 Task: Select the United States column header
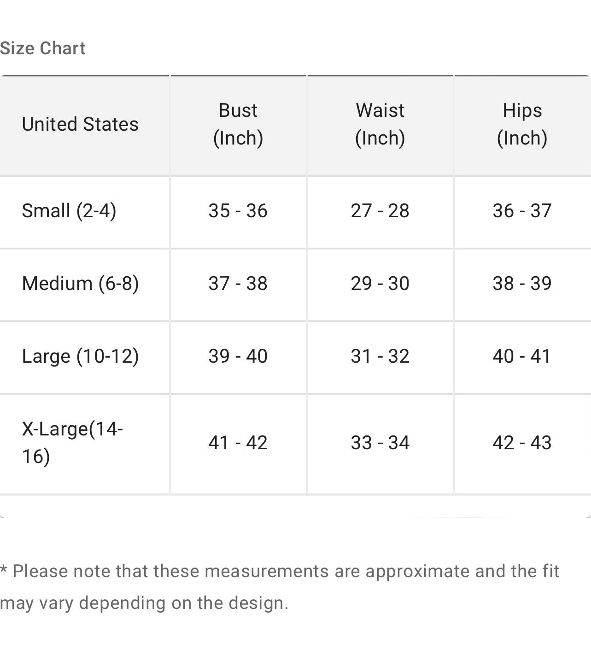[80, 124]
